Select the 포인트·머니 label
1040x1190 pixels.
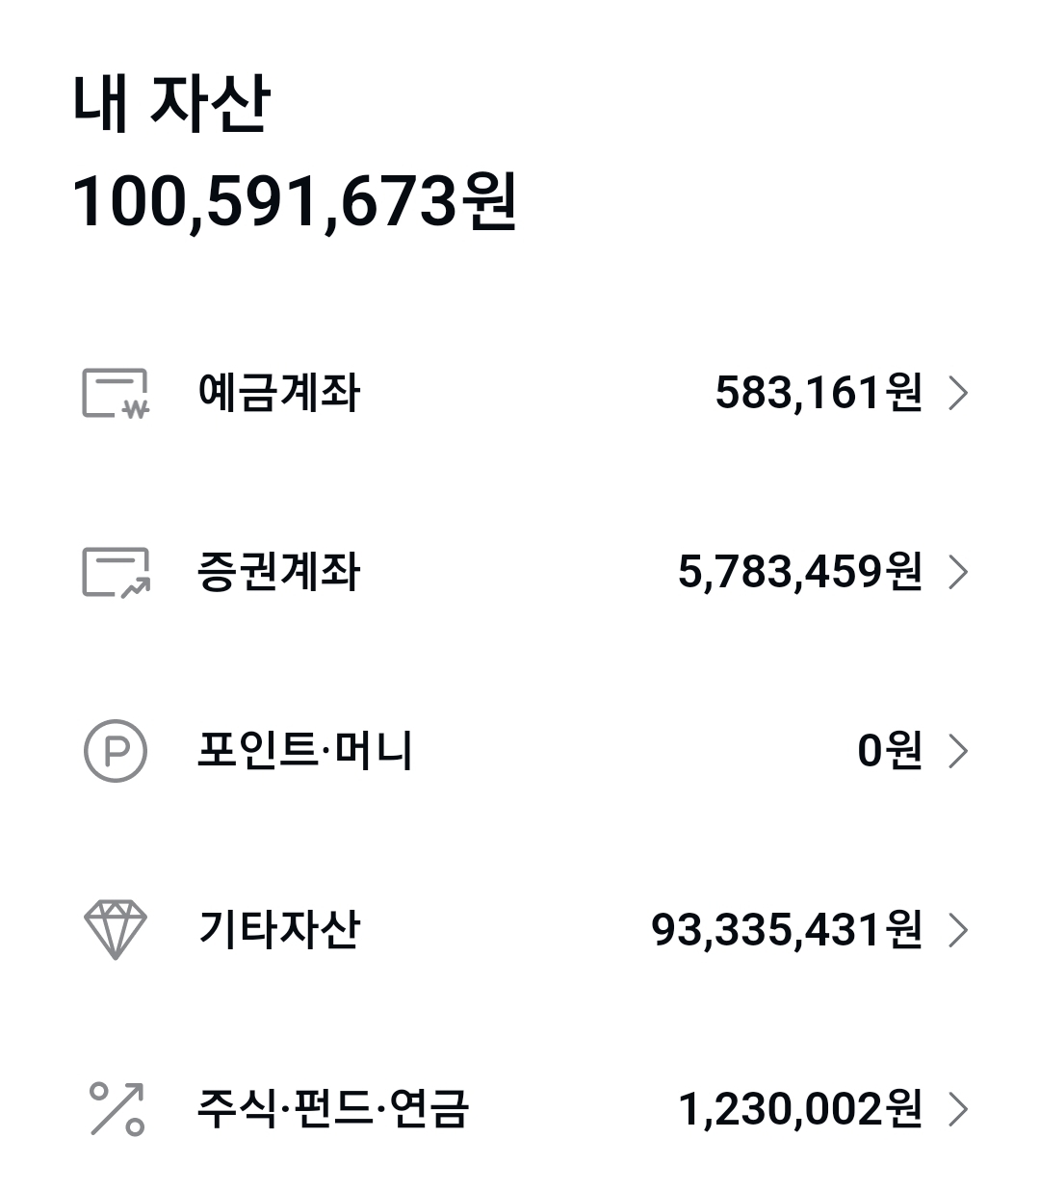tap(305, 751)
